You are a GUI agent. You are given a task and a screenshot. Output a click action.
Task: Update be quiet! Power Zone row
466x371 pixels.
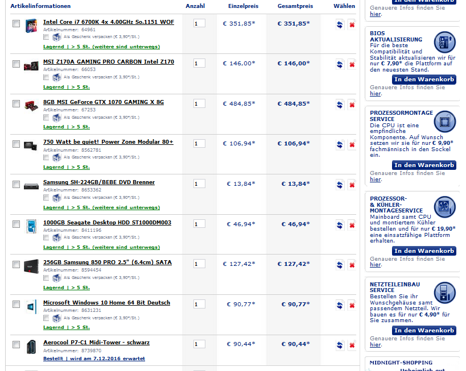340,144
